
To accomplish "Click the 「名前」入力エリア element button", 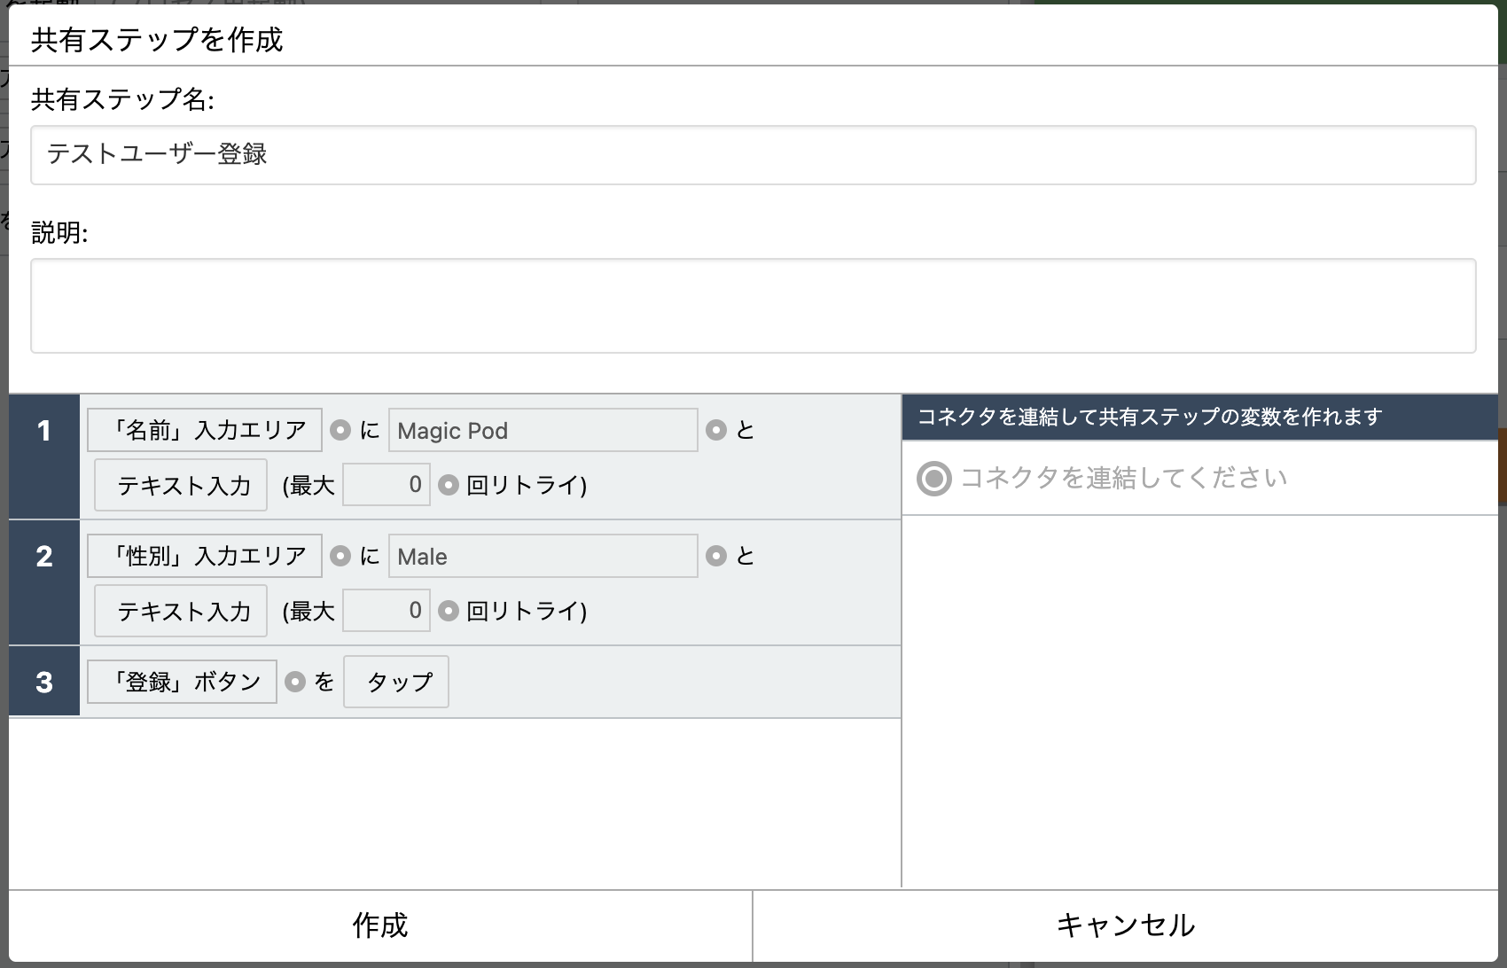I will pyautogui.click(x=205, y=430).
